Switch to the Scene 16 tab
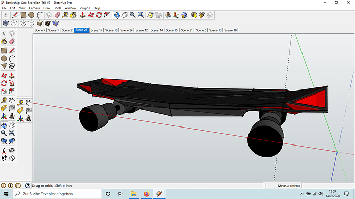The width and height of the screenshot is (355, 199). [x=230, y=30]
